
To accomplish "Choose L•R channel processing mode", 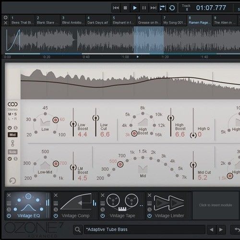I will (12, 119).
